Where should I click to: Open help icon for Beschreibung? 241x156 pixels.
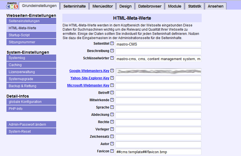[112, 51]
